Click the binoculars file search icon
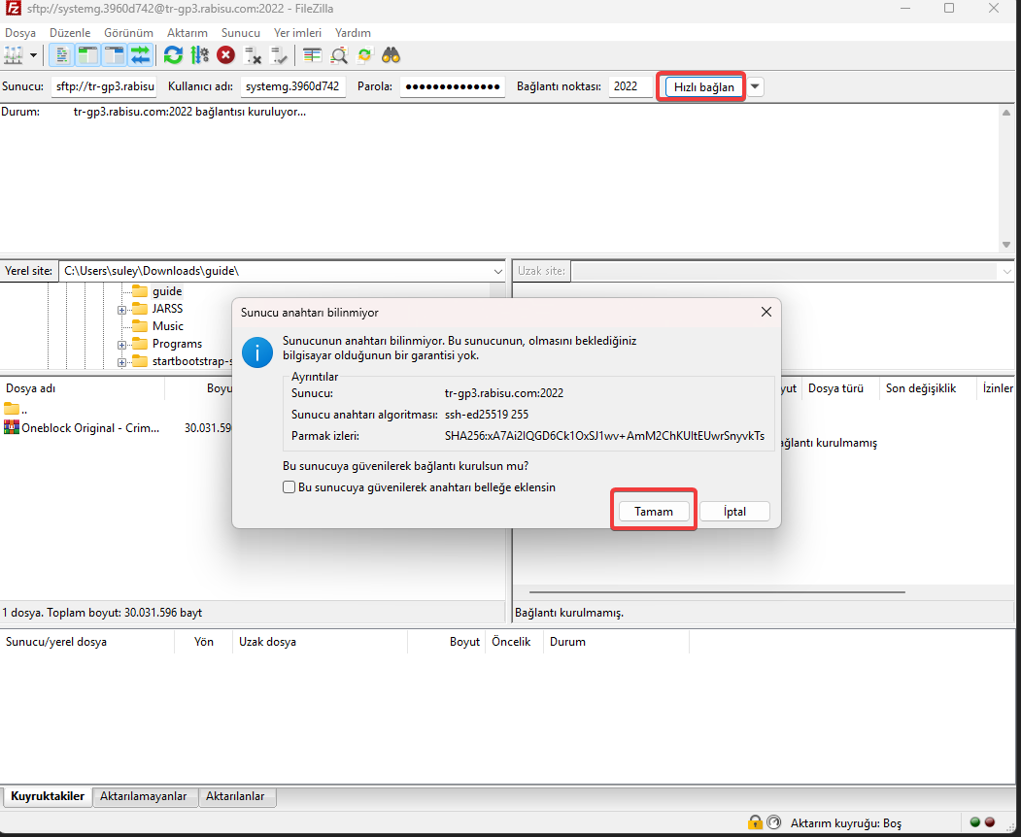 pyautogui.click(x=391, y=55)
